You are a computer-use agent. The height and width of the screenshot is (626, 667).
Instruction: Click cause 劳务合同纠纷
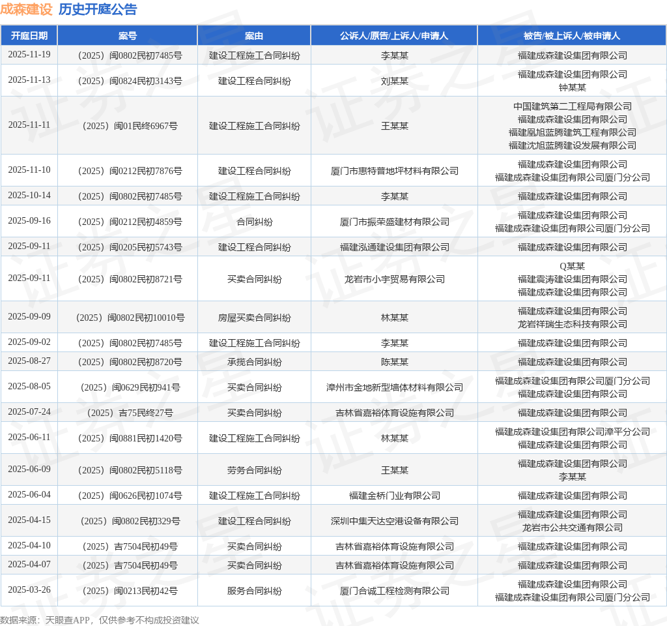254,470
